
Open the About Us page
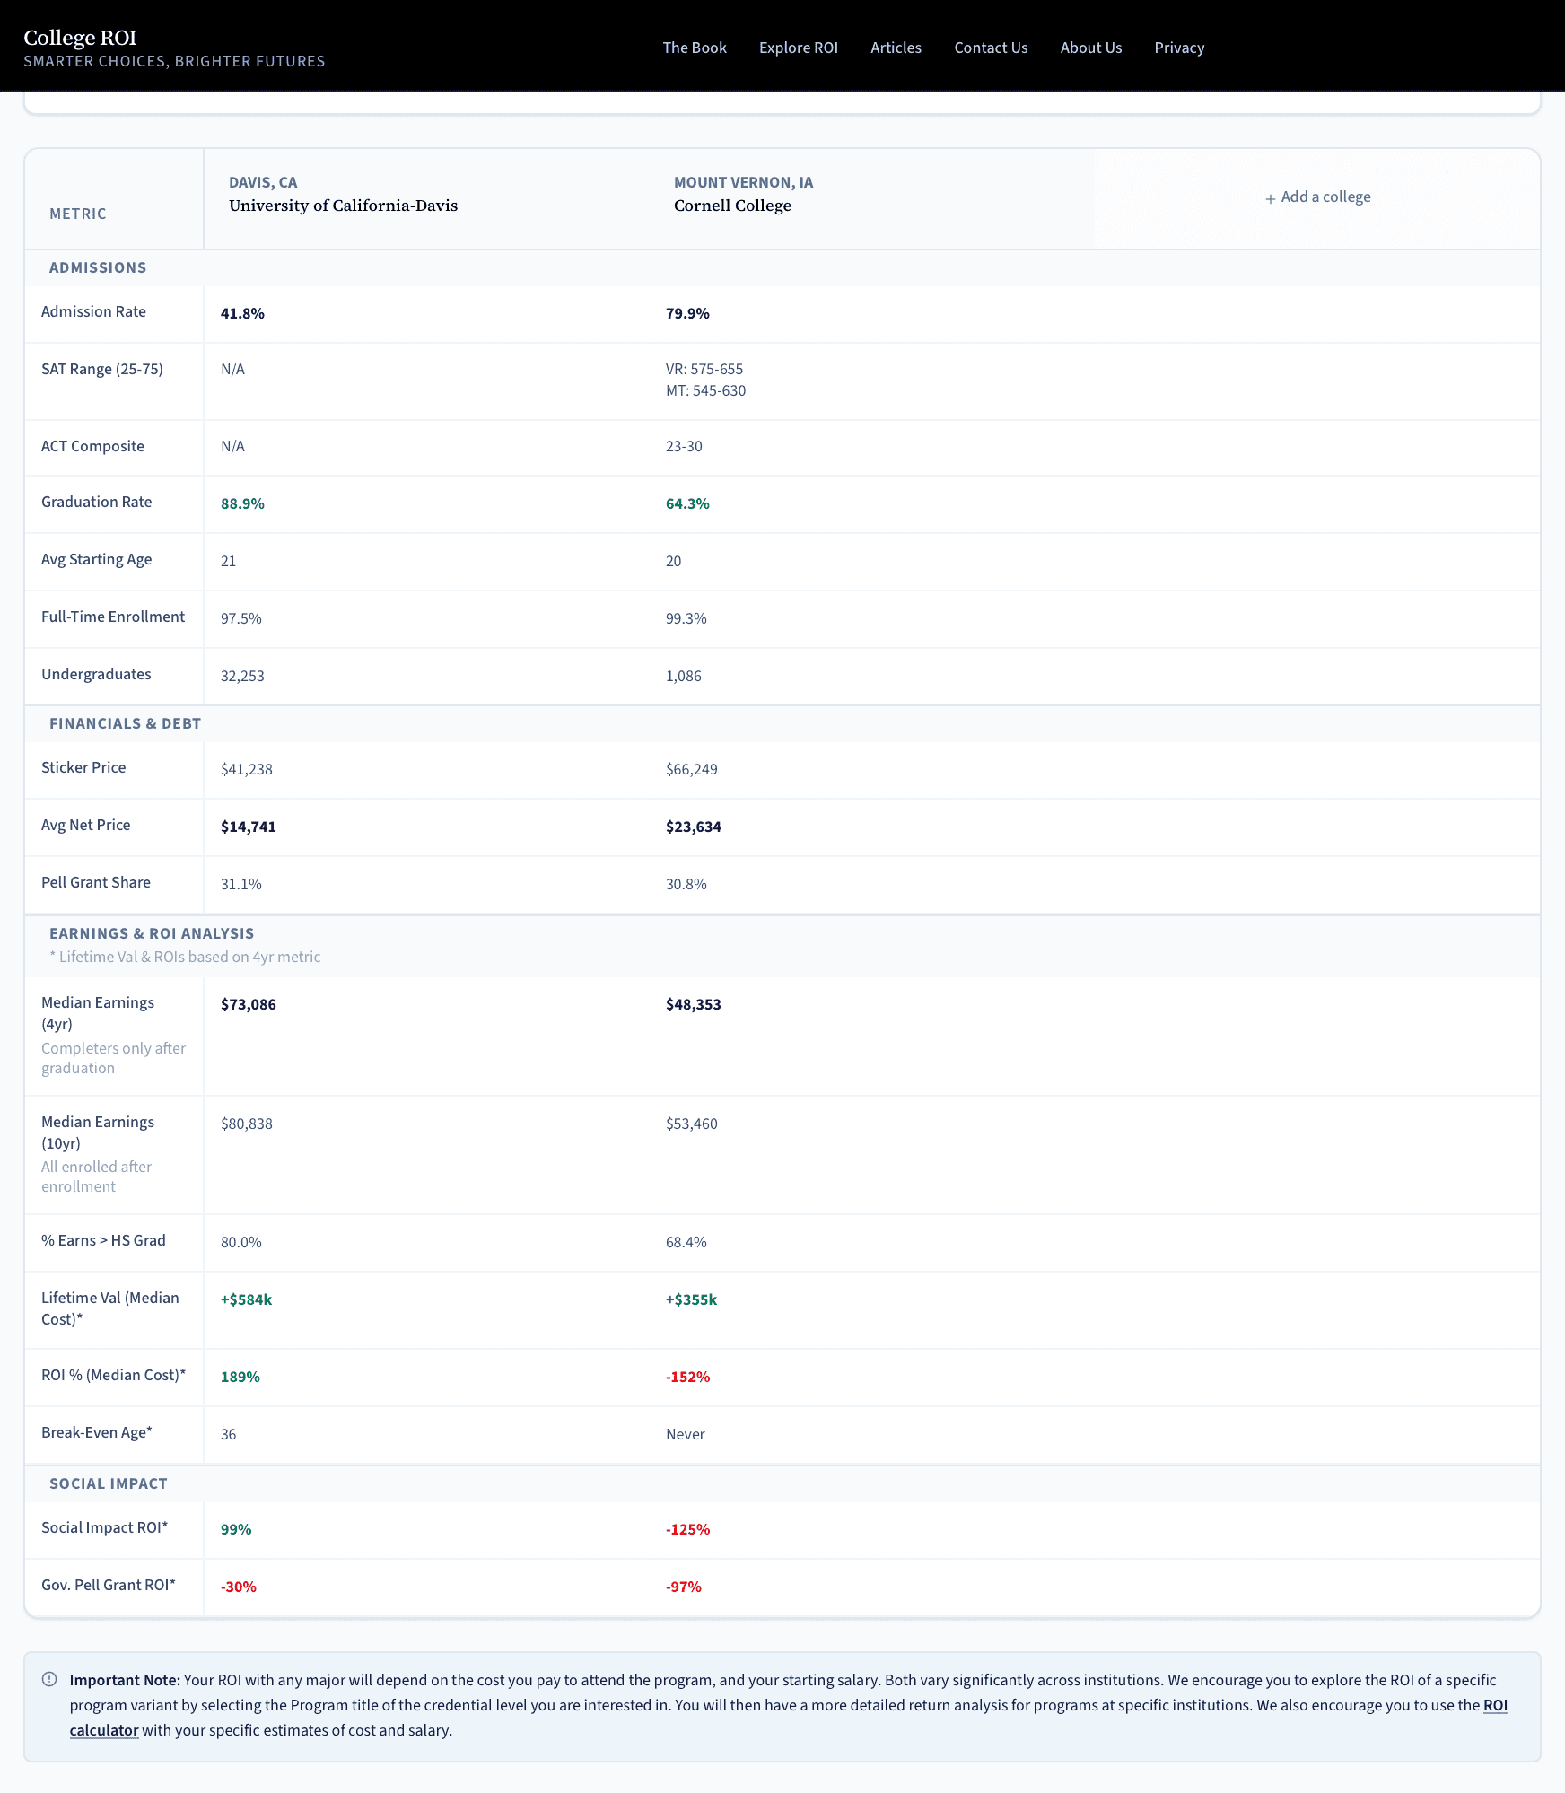(1091, 48)
